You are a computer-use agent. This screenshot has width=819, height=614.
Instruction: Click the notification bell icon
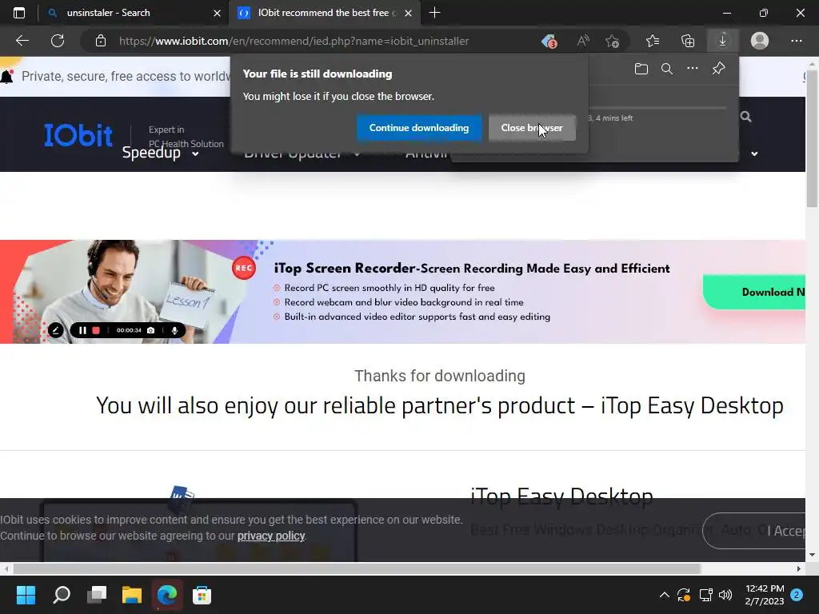point(6,76)
